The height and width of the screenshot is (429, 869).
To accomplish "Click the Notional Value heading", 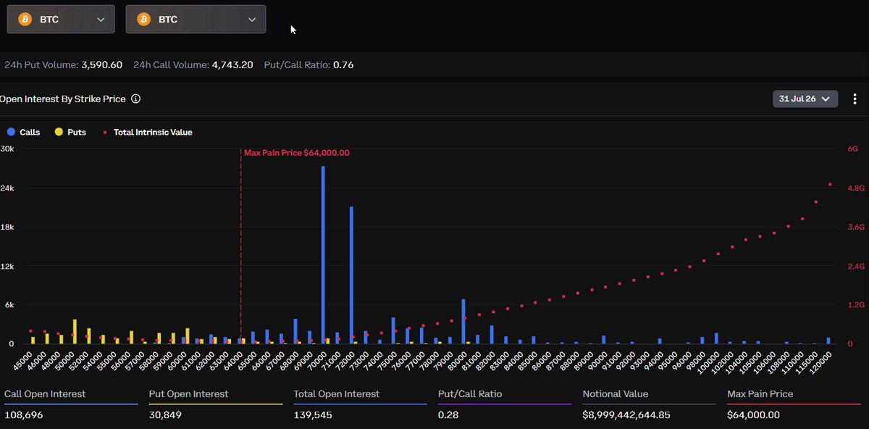I will coord(616,394).
